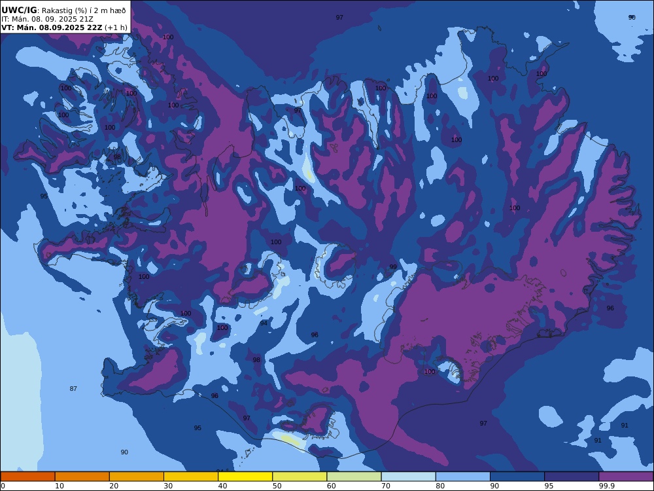Click the initial time line 'IT: Mán. 08. 09. 2025 21Z'
The width and height of the screenshot is (654, 491).
47,19
